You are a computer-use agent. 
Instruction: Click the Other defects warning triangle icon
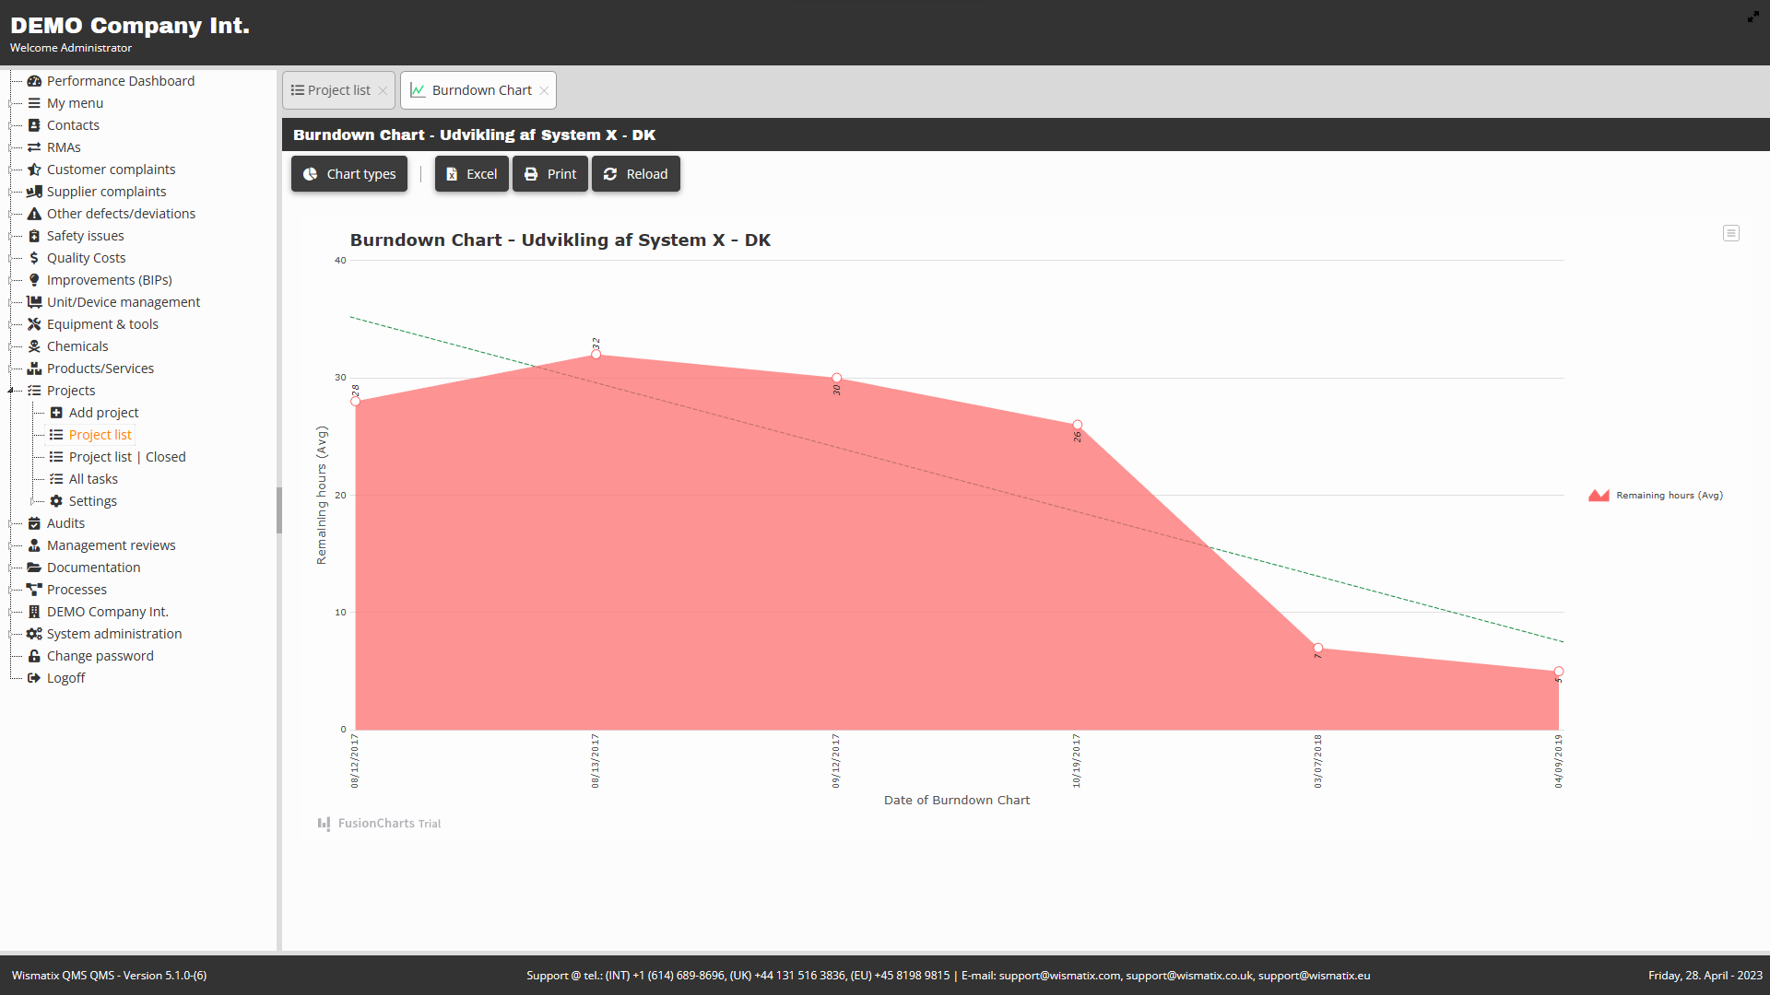click(34, 214)
